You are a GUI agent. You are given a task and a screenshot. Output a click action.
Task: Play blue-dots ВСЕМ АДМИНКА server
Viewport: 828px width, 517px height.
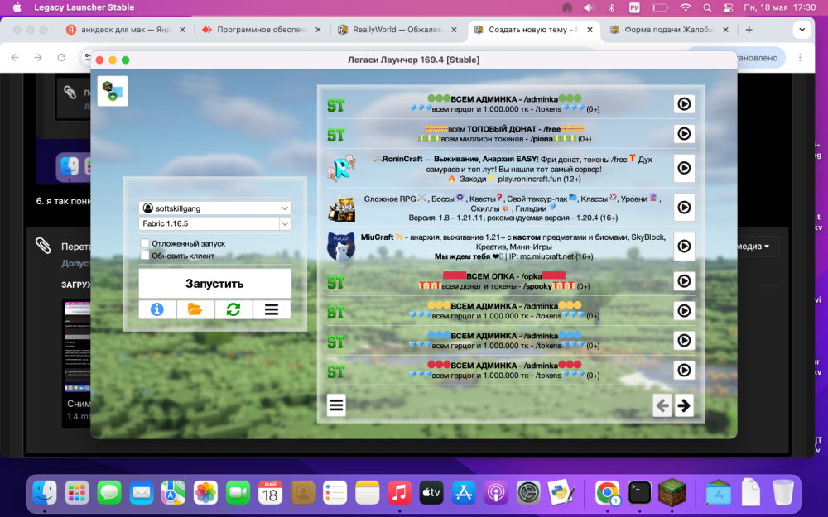pos(684,340)
